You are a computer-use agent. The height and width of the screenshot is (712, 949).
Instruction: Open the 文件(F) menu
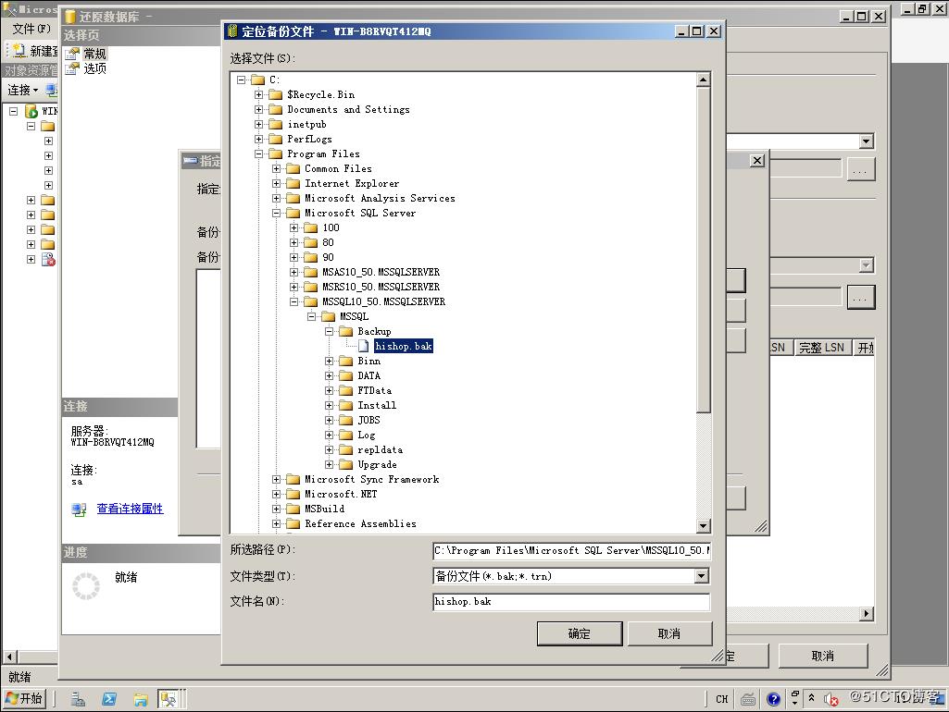(x=31, y=29)
